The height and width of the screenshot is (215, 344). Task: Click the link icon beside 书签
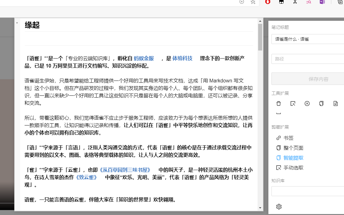pos(278,138)
